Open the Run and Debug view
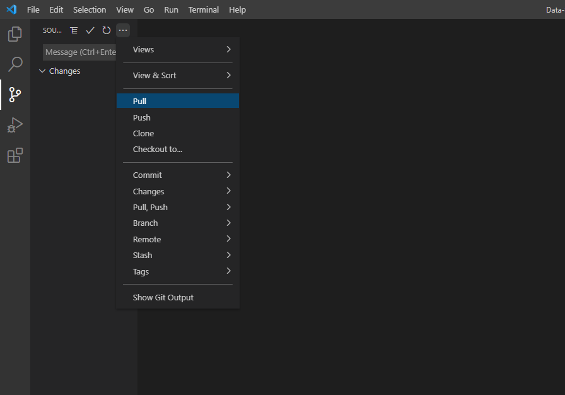Viewport: 565px width, 395px height. point(15,125)
